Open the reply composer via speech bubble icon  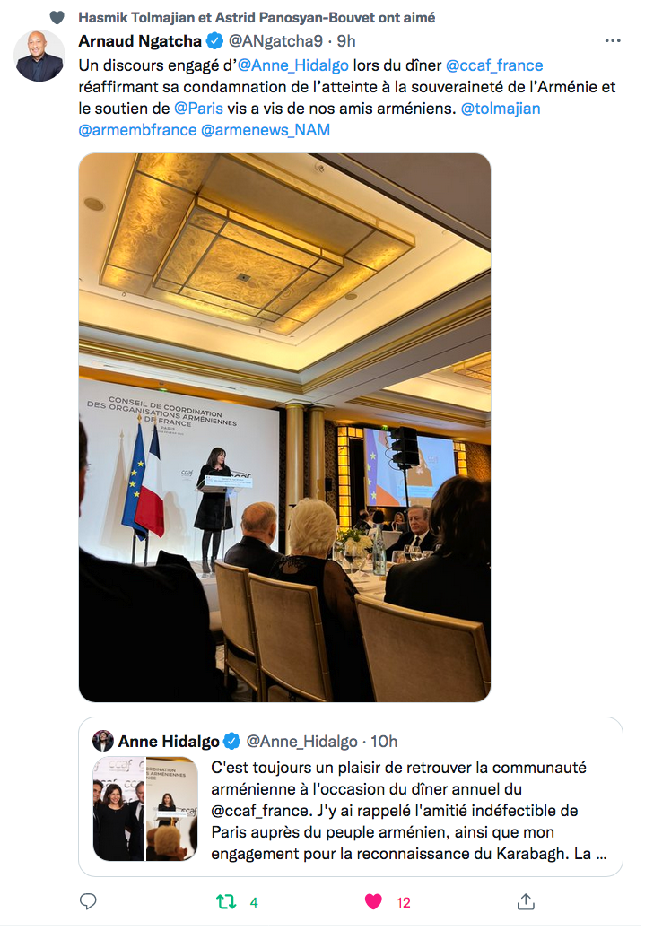[x=88, y=900]
